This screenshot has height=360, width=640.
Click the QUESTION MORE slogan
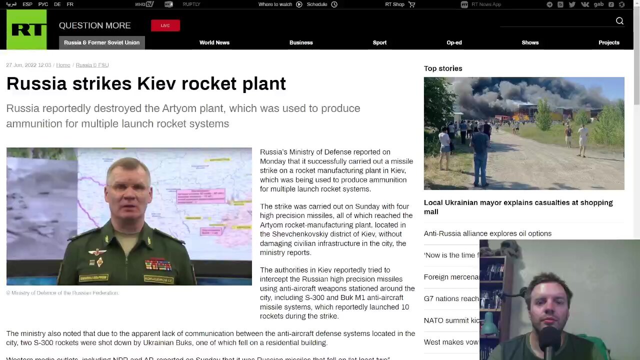(95, 25)
